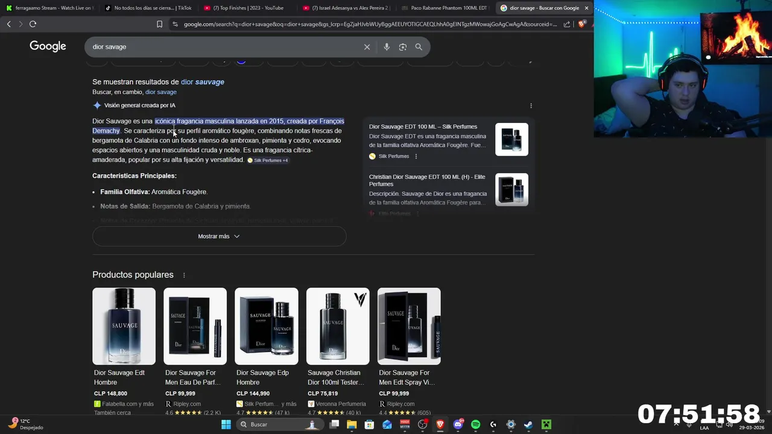Open File Explorer from taskbar
Image resolution: width=772 pixels, height=434 pixels.
352,424
